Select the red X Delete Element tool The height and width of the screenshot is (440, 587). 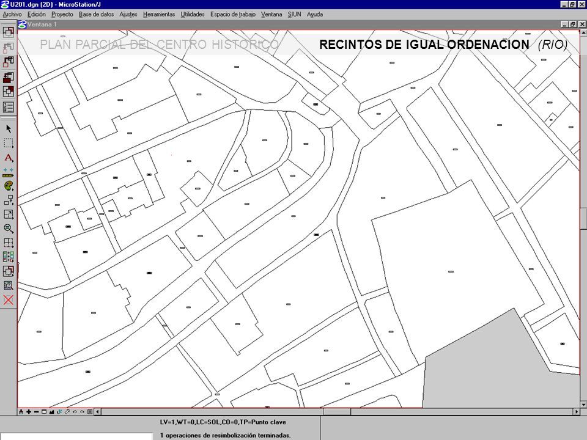click(x=8, y=299)
